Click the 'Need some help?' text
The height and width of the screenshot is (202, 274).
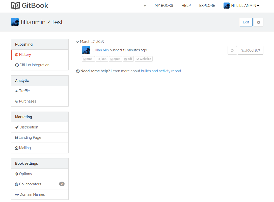pyautogui.click(x=95, y=71)
